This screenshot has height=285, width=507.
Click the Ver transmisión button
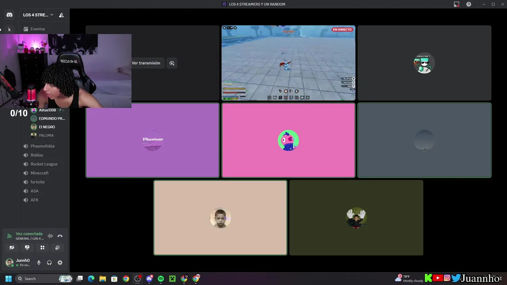[x=146, y=63]
